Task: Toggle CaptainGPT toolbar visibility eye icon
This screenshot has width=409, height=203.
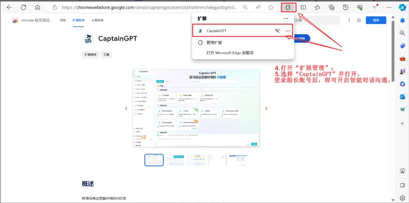Action: (277, 31)
